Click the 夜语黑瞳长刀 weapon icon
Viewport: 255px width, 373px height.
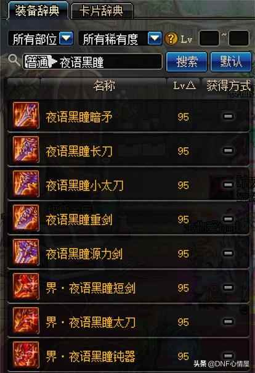(26, 149)
